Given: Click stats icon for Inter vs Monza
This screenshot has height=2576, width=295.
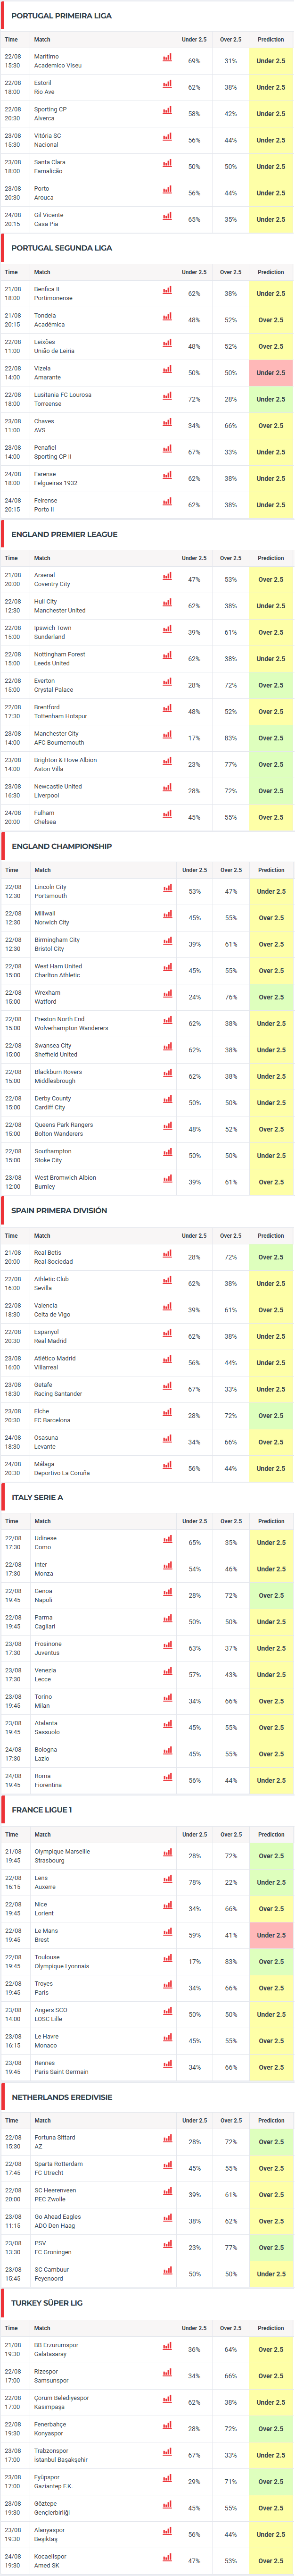Looking at the screenshot, I should pos(167,1566).
